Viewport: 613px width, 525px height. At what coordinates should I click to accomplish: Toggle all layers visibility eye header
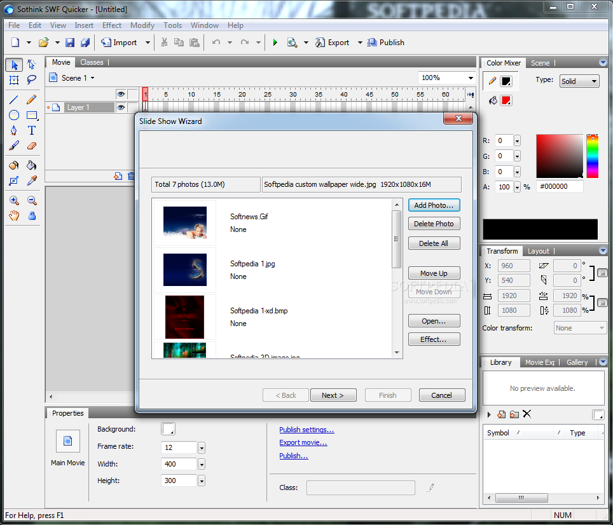point(121,94)
